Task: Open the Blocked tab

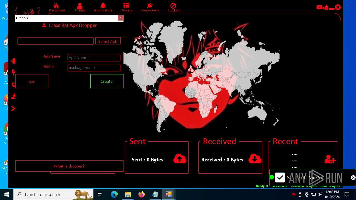Action: pyautogui.click(x=173, y=7)
